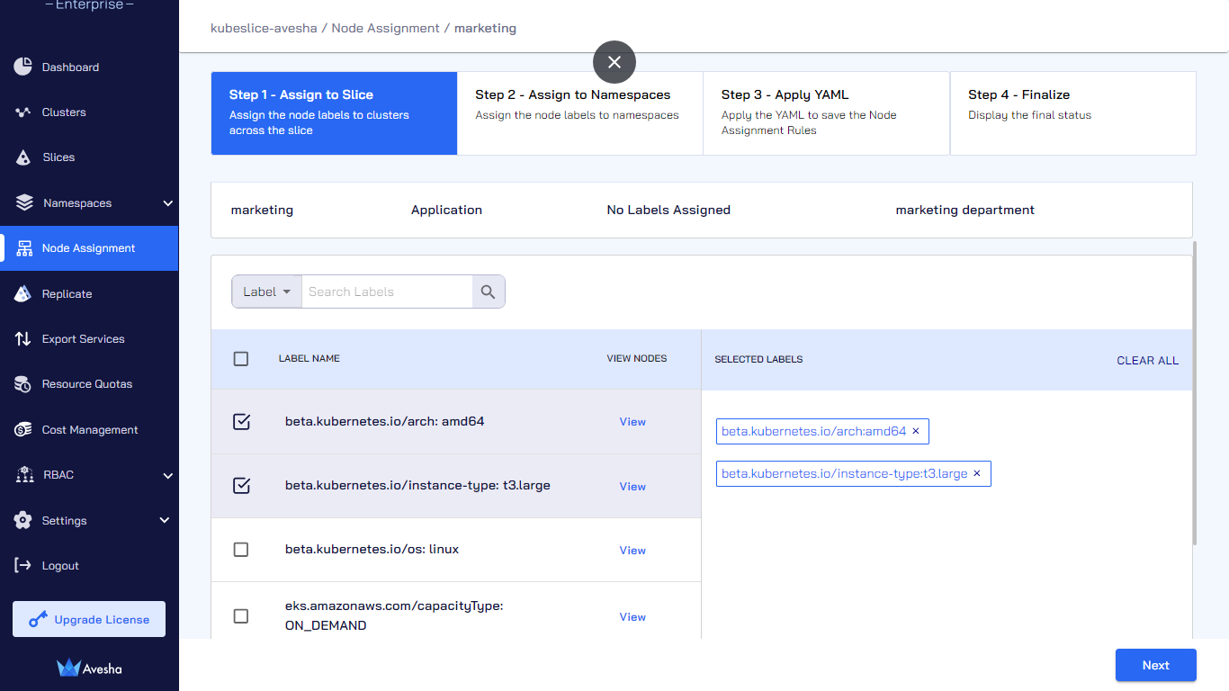
Task: Click the kubeslice-avesha breadcrumb
Action: [264, 28]
